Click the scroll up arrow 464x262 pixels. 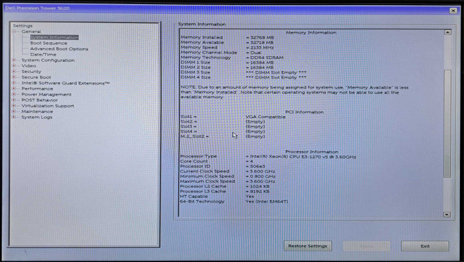[x=447, y=32]
